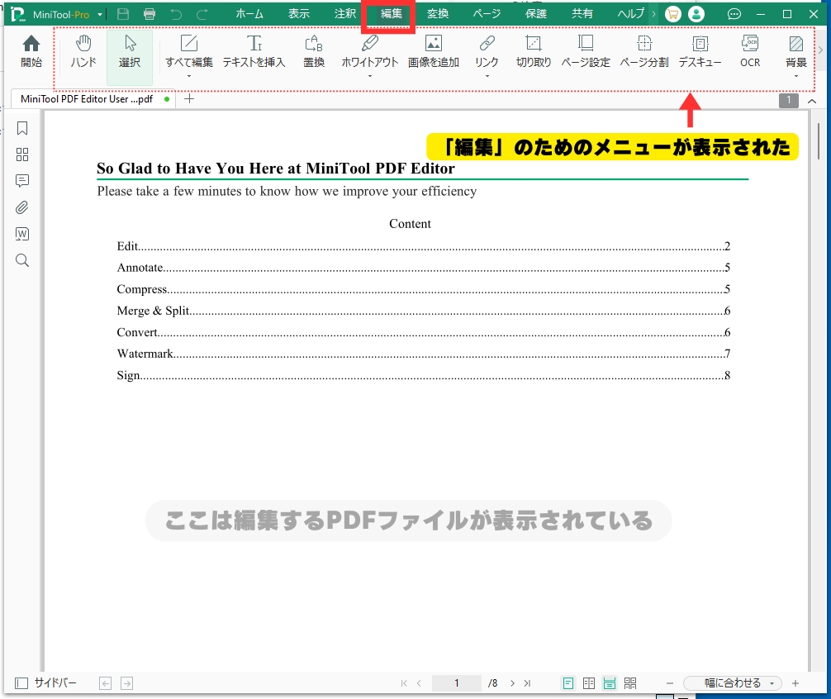Image resolution: width=831 pixels, height=699 pixels.
Task: Switch to the 注釈 tab
Action: [x=345, y=14]
